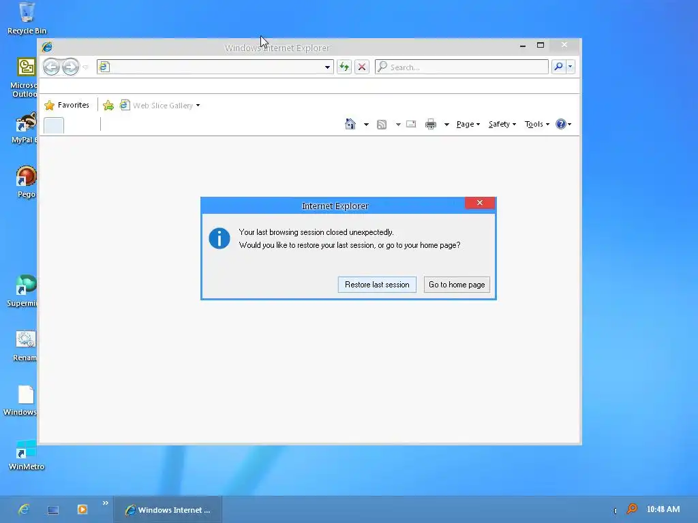The height and width of the screenshot is (523, 698).
Task: Select the blank browser tab
Action: click(x=54, y=125)
